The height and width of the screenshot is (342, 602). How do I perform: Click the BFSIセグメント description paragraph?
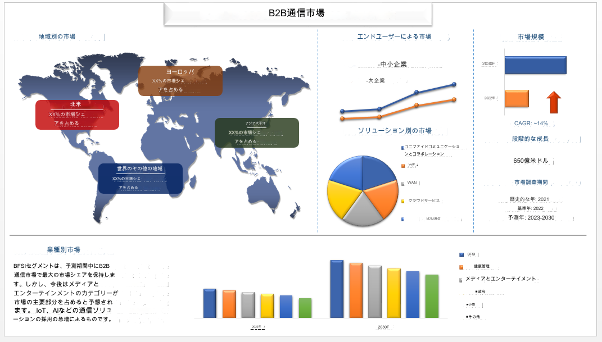(x=65, y=293)
